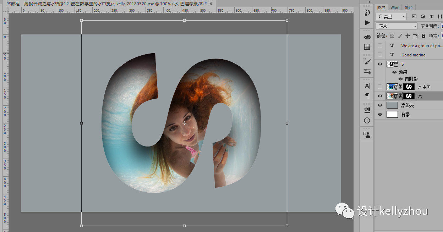Open the Brush presets sliders panel icon
Screen dimensions: 443x232
(x=367, y=71)
